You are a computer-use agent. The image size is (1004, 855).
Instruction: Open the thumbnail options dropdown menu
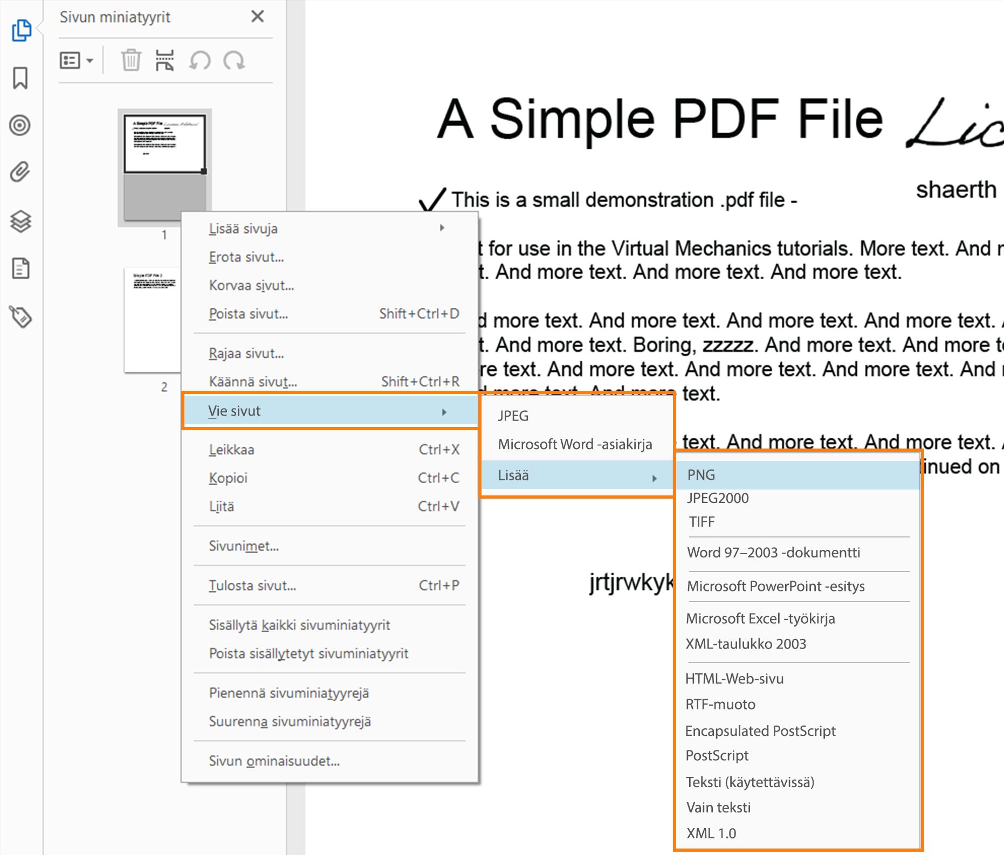point(76,60)
